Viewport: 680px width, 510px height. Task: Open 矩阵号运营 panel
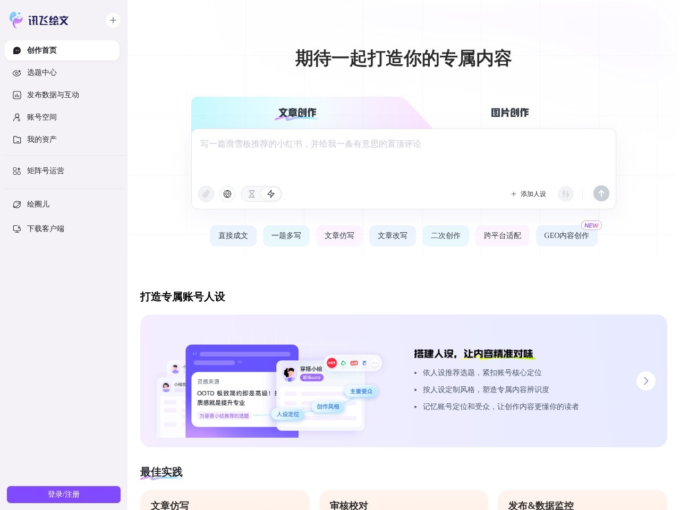[x=46, y=171]
